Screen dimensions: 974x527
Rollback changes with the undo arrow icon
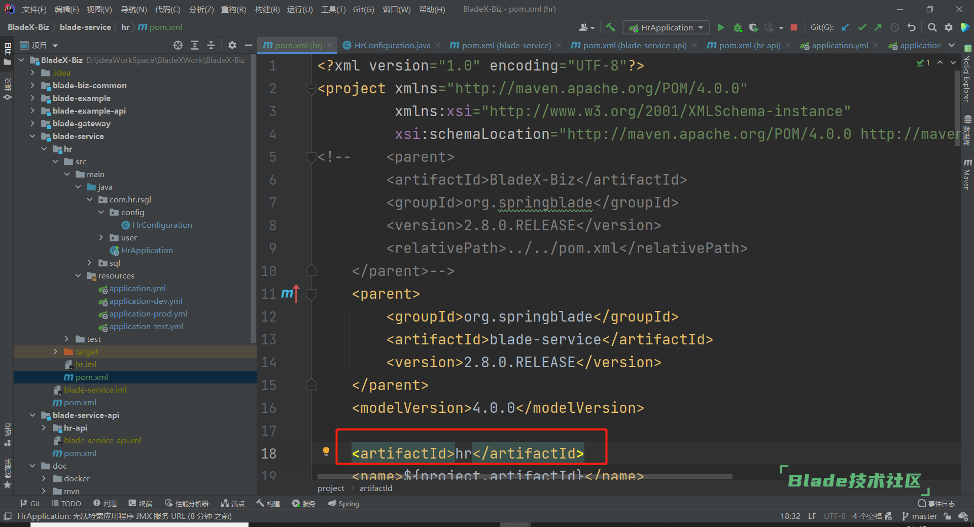[912, 27]
